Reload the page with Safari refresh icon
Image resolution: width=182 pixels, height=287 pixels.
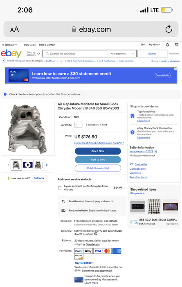pos(169,29)
